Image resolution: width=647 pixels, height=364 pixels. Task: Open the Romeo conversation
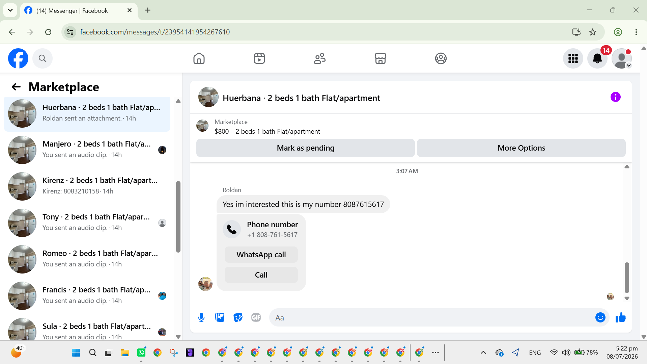pos(87,259)
